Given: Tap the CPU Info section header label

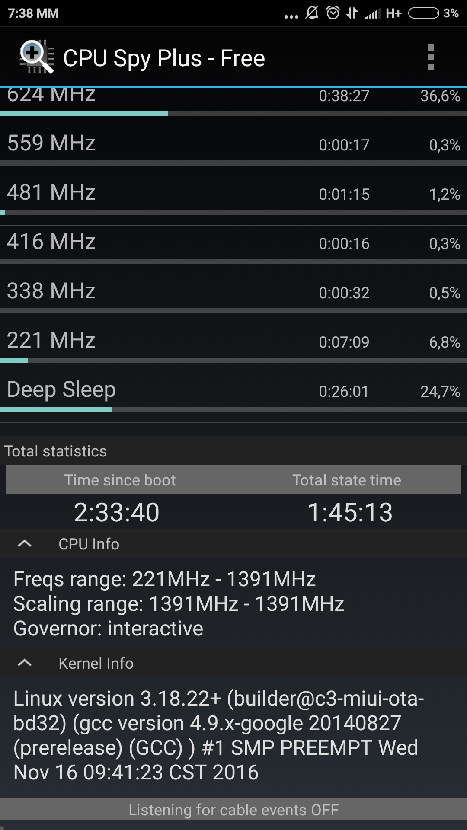Looking at the screenshot, I should [89, 544].
